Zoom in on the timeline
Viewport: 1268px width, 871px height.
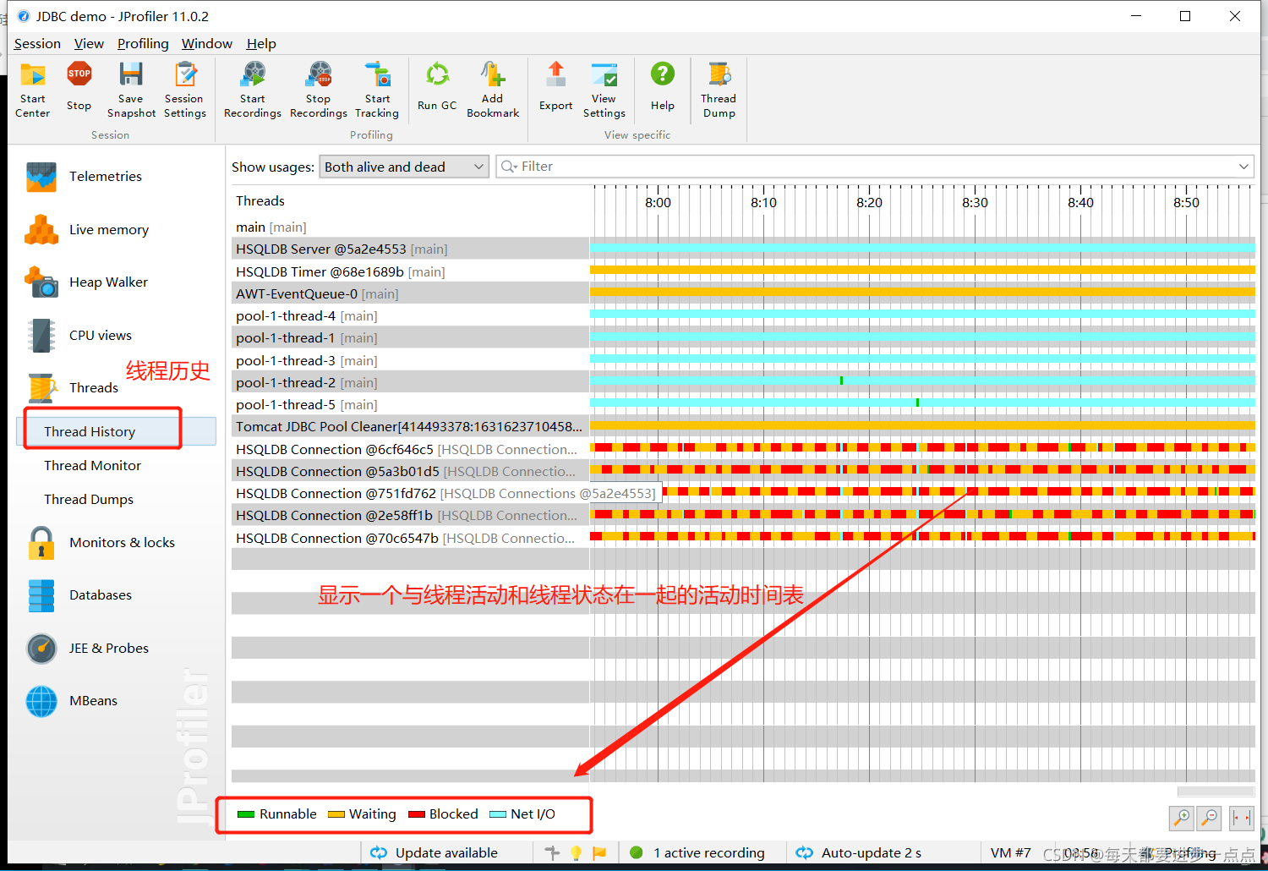pyautogui.click(x=1181, y=818)
